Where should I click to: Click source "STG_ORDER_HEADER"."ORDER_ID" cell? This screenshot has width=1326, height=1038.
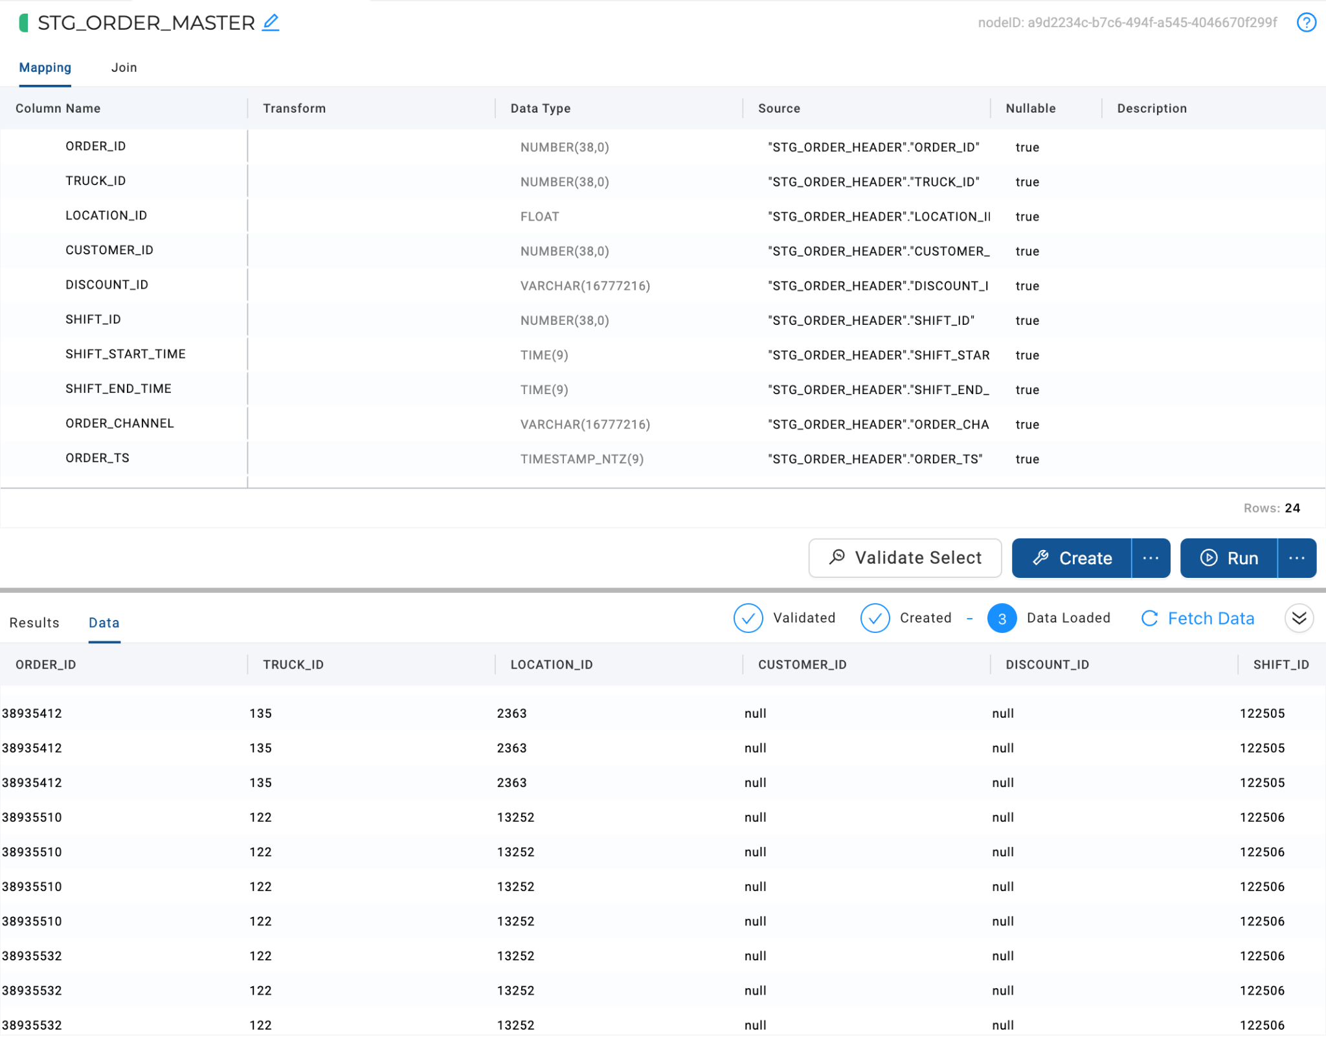pyautogui.click(x=873, y=148)
